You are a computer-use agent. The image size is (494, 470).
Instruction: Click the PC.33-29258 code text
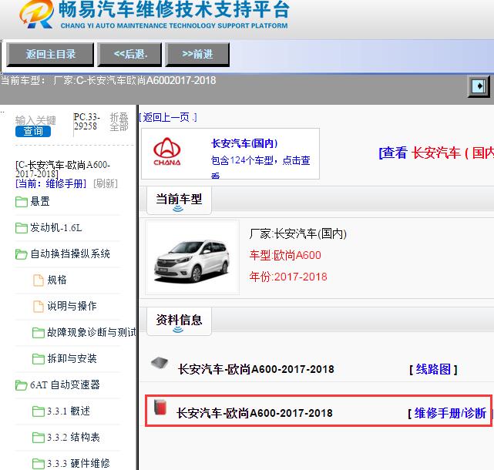(86, 122)
